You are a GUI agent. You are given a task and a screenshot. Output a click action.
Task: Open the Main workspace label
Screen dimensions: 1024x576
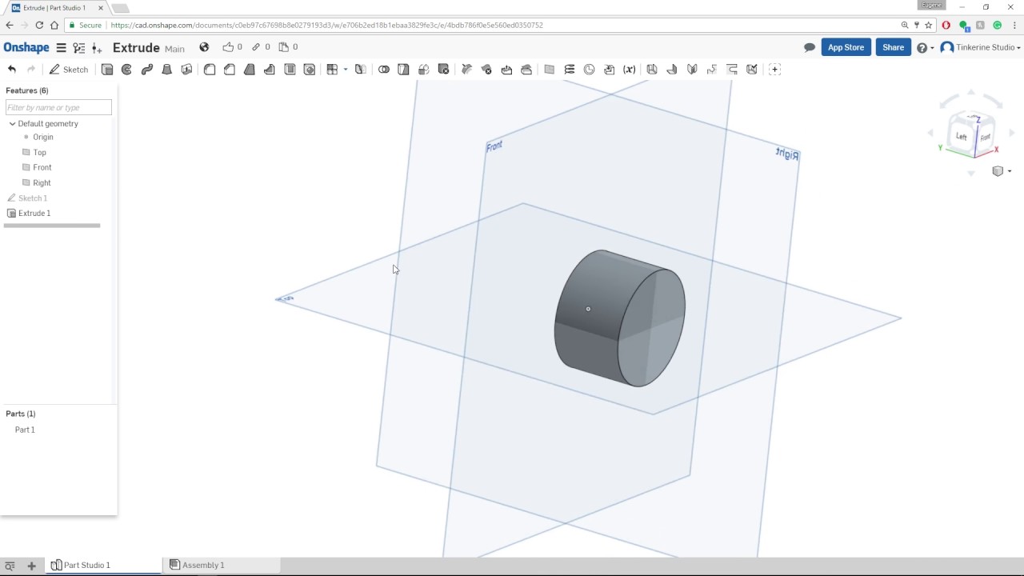pos(174,49)
